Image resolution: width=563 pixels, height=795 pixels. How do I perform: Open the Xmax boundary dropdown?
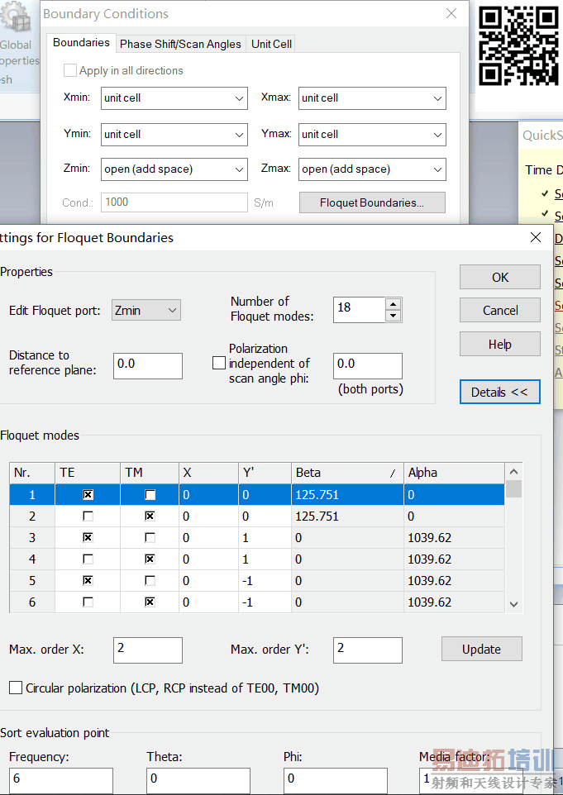[372, 98]
